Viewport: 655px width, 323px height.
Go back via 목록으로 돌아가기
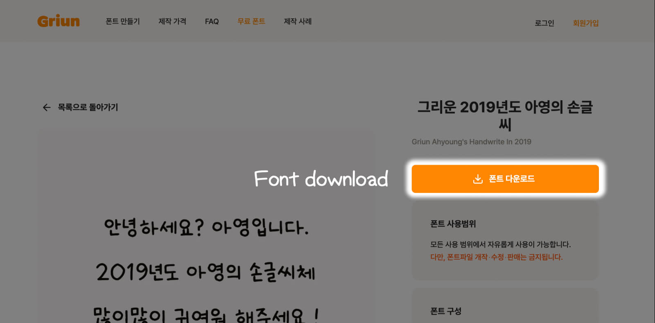pyautogui.click(x=88, y=107)
